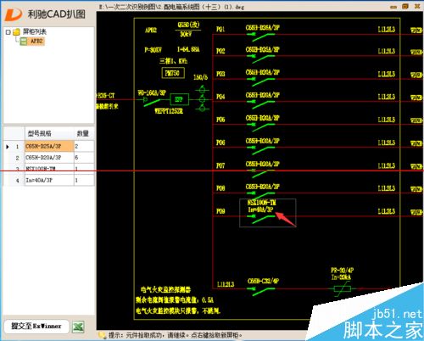
Task: Pick the P03 circuit label
Action: click(220, 74)
